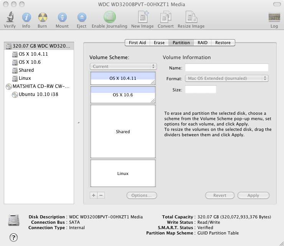This screenshot has width=284, height=246.
Task: Select OS X 10.4.11 volume in sidebar
Action: [x=39, y=54]
